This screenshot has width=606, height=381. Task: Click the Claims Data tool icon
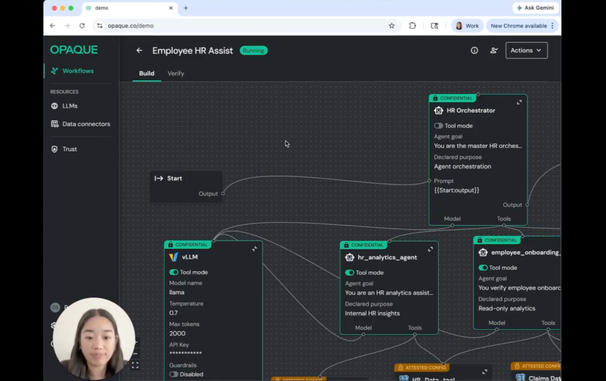click(x=520, y=378)
